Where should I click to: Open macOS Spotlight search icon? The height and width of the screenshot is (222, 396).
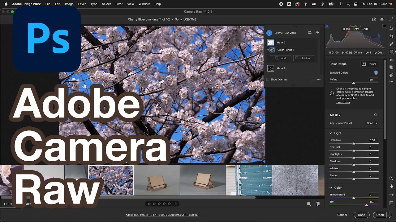(348, 4)
